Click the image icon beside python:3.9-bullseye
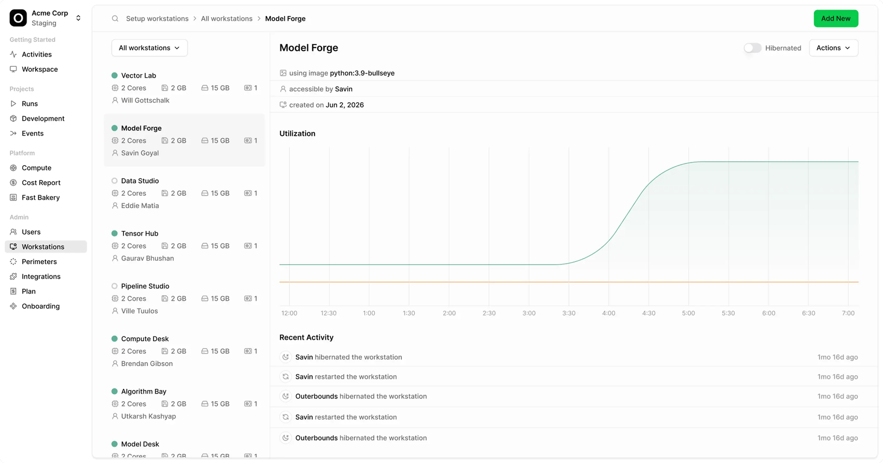 click(x=283, y=73)
